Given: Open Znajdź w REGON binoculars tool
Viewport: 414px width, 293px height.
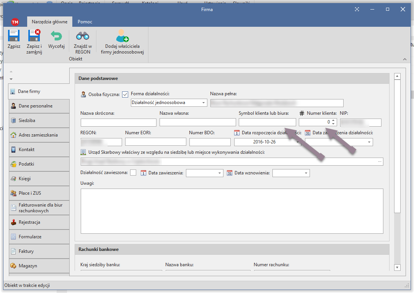Looking at the screenshot, I should 82,36.
